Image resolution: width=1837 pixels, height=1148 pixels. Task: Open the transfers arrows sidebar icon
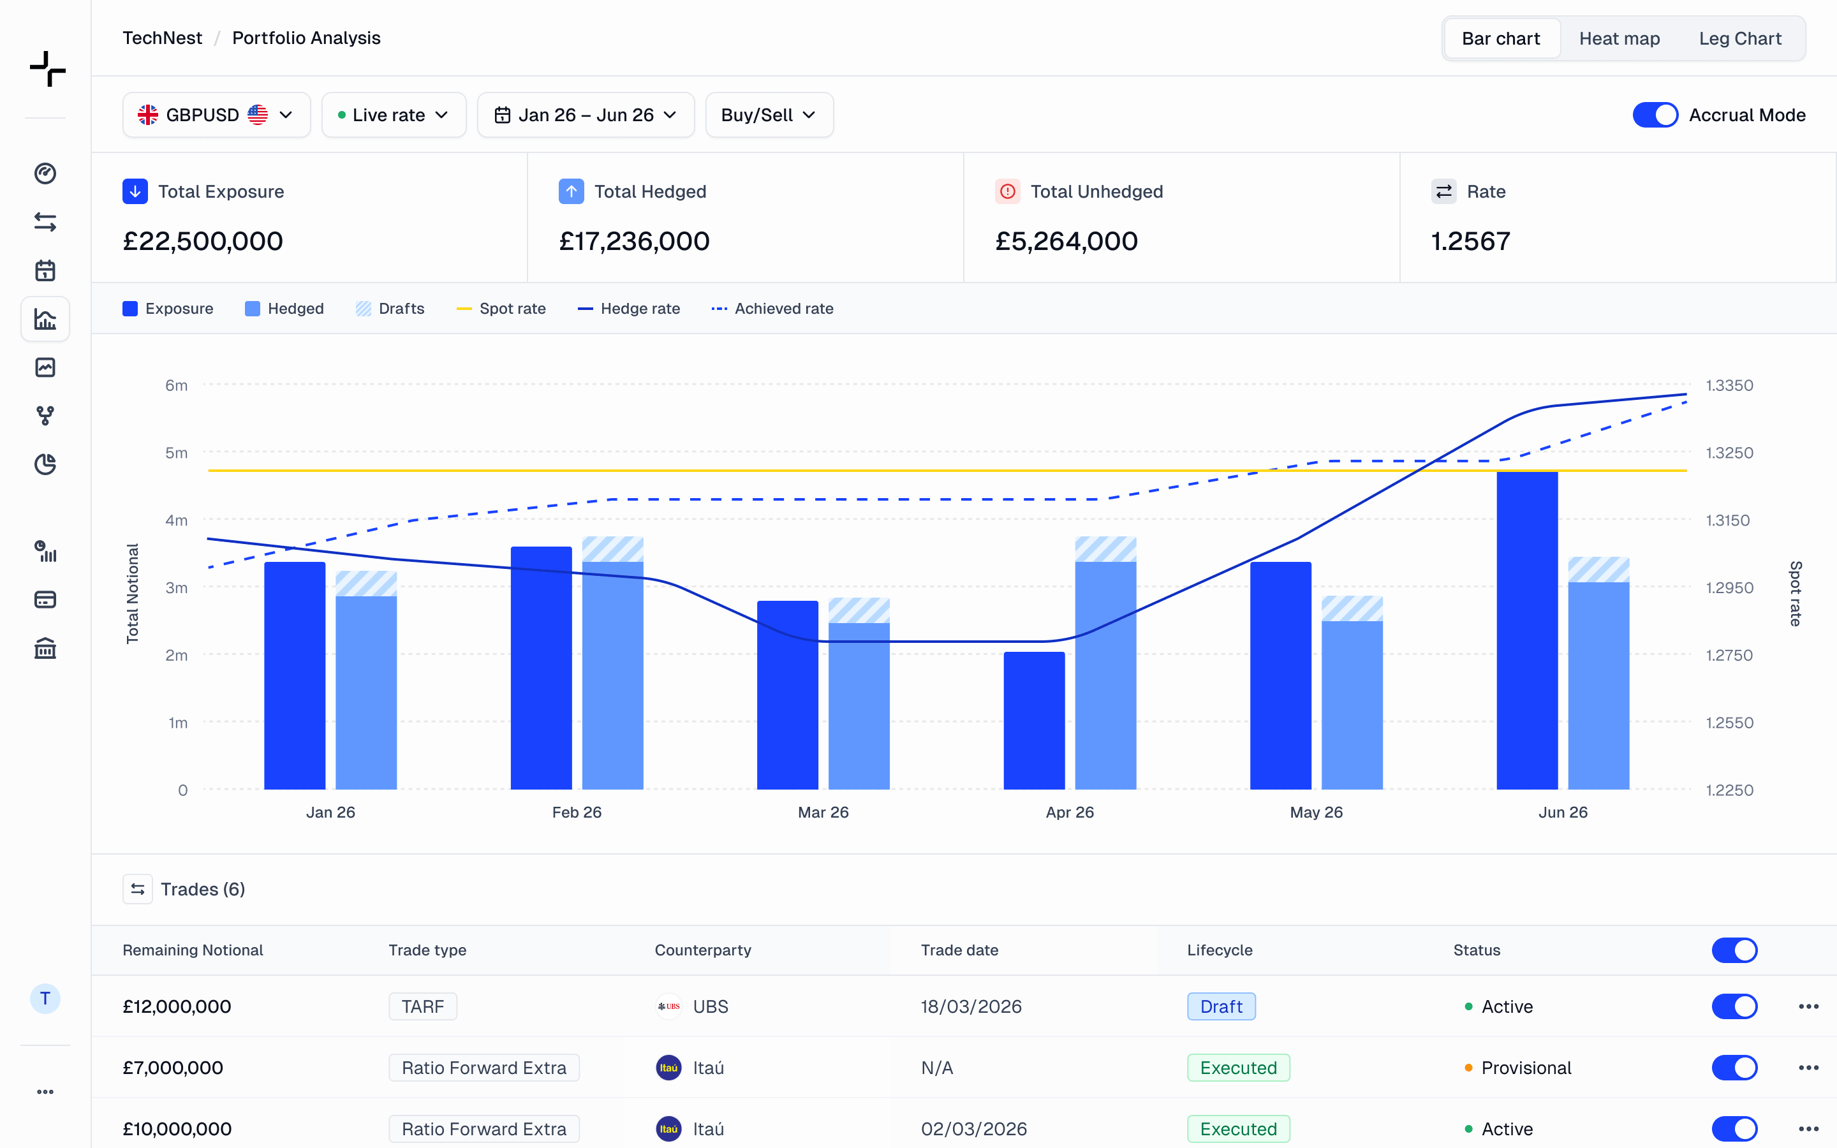[x=45, y=222]
